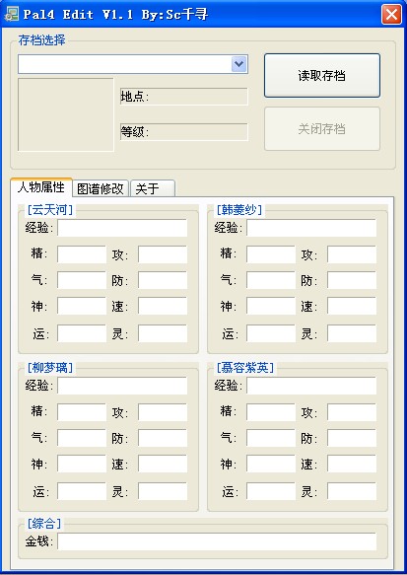This screenshot has height=575, width=407.
Task: Click the 金钱 money input field
Action: click(217, 541)
